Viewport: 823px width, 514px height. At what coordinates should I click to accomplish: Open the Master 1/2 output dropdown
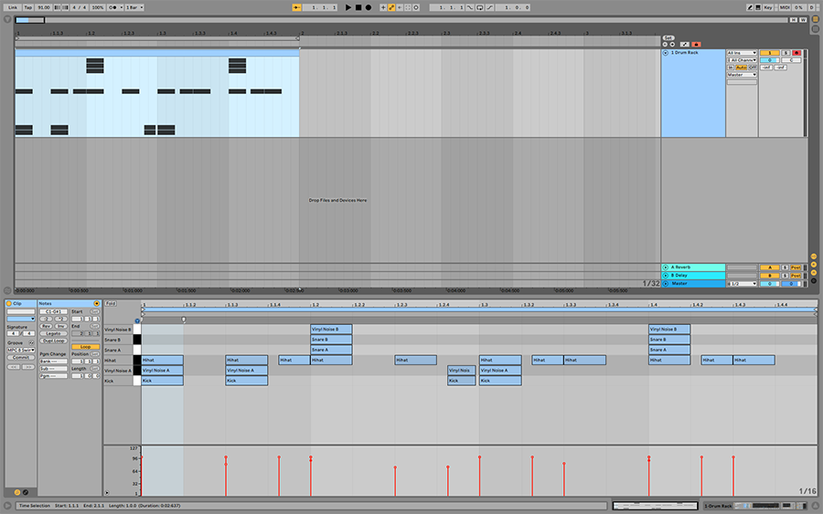click(742, 283)
